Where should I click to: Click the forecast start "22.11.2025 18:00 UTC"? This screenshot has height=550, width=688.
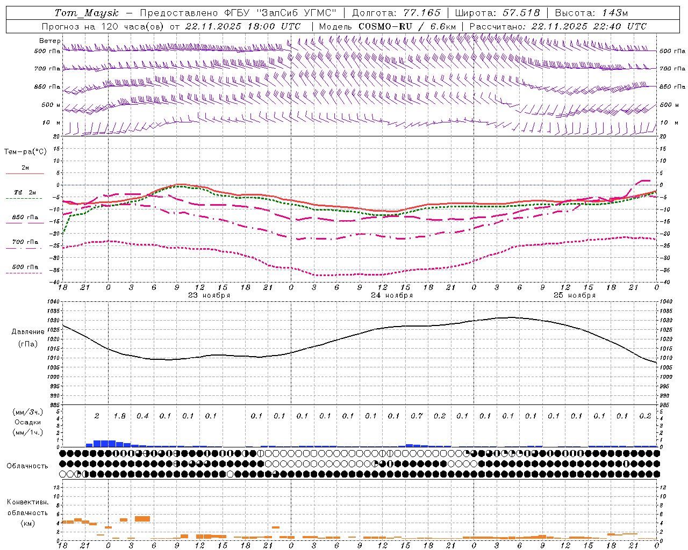pyautogui.click(x=243, y=26)
